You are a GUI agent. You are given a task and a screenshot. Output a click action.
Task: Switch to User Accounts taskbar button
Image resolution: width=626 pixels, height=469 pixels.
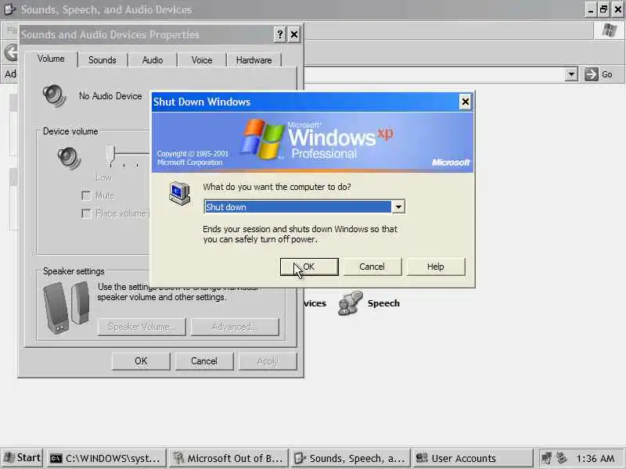[x=473, y=458]
